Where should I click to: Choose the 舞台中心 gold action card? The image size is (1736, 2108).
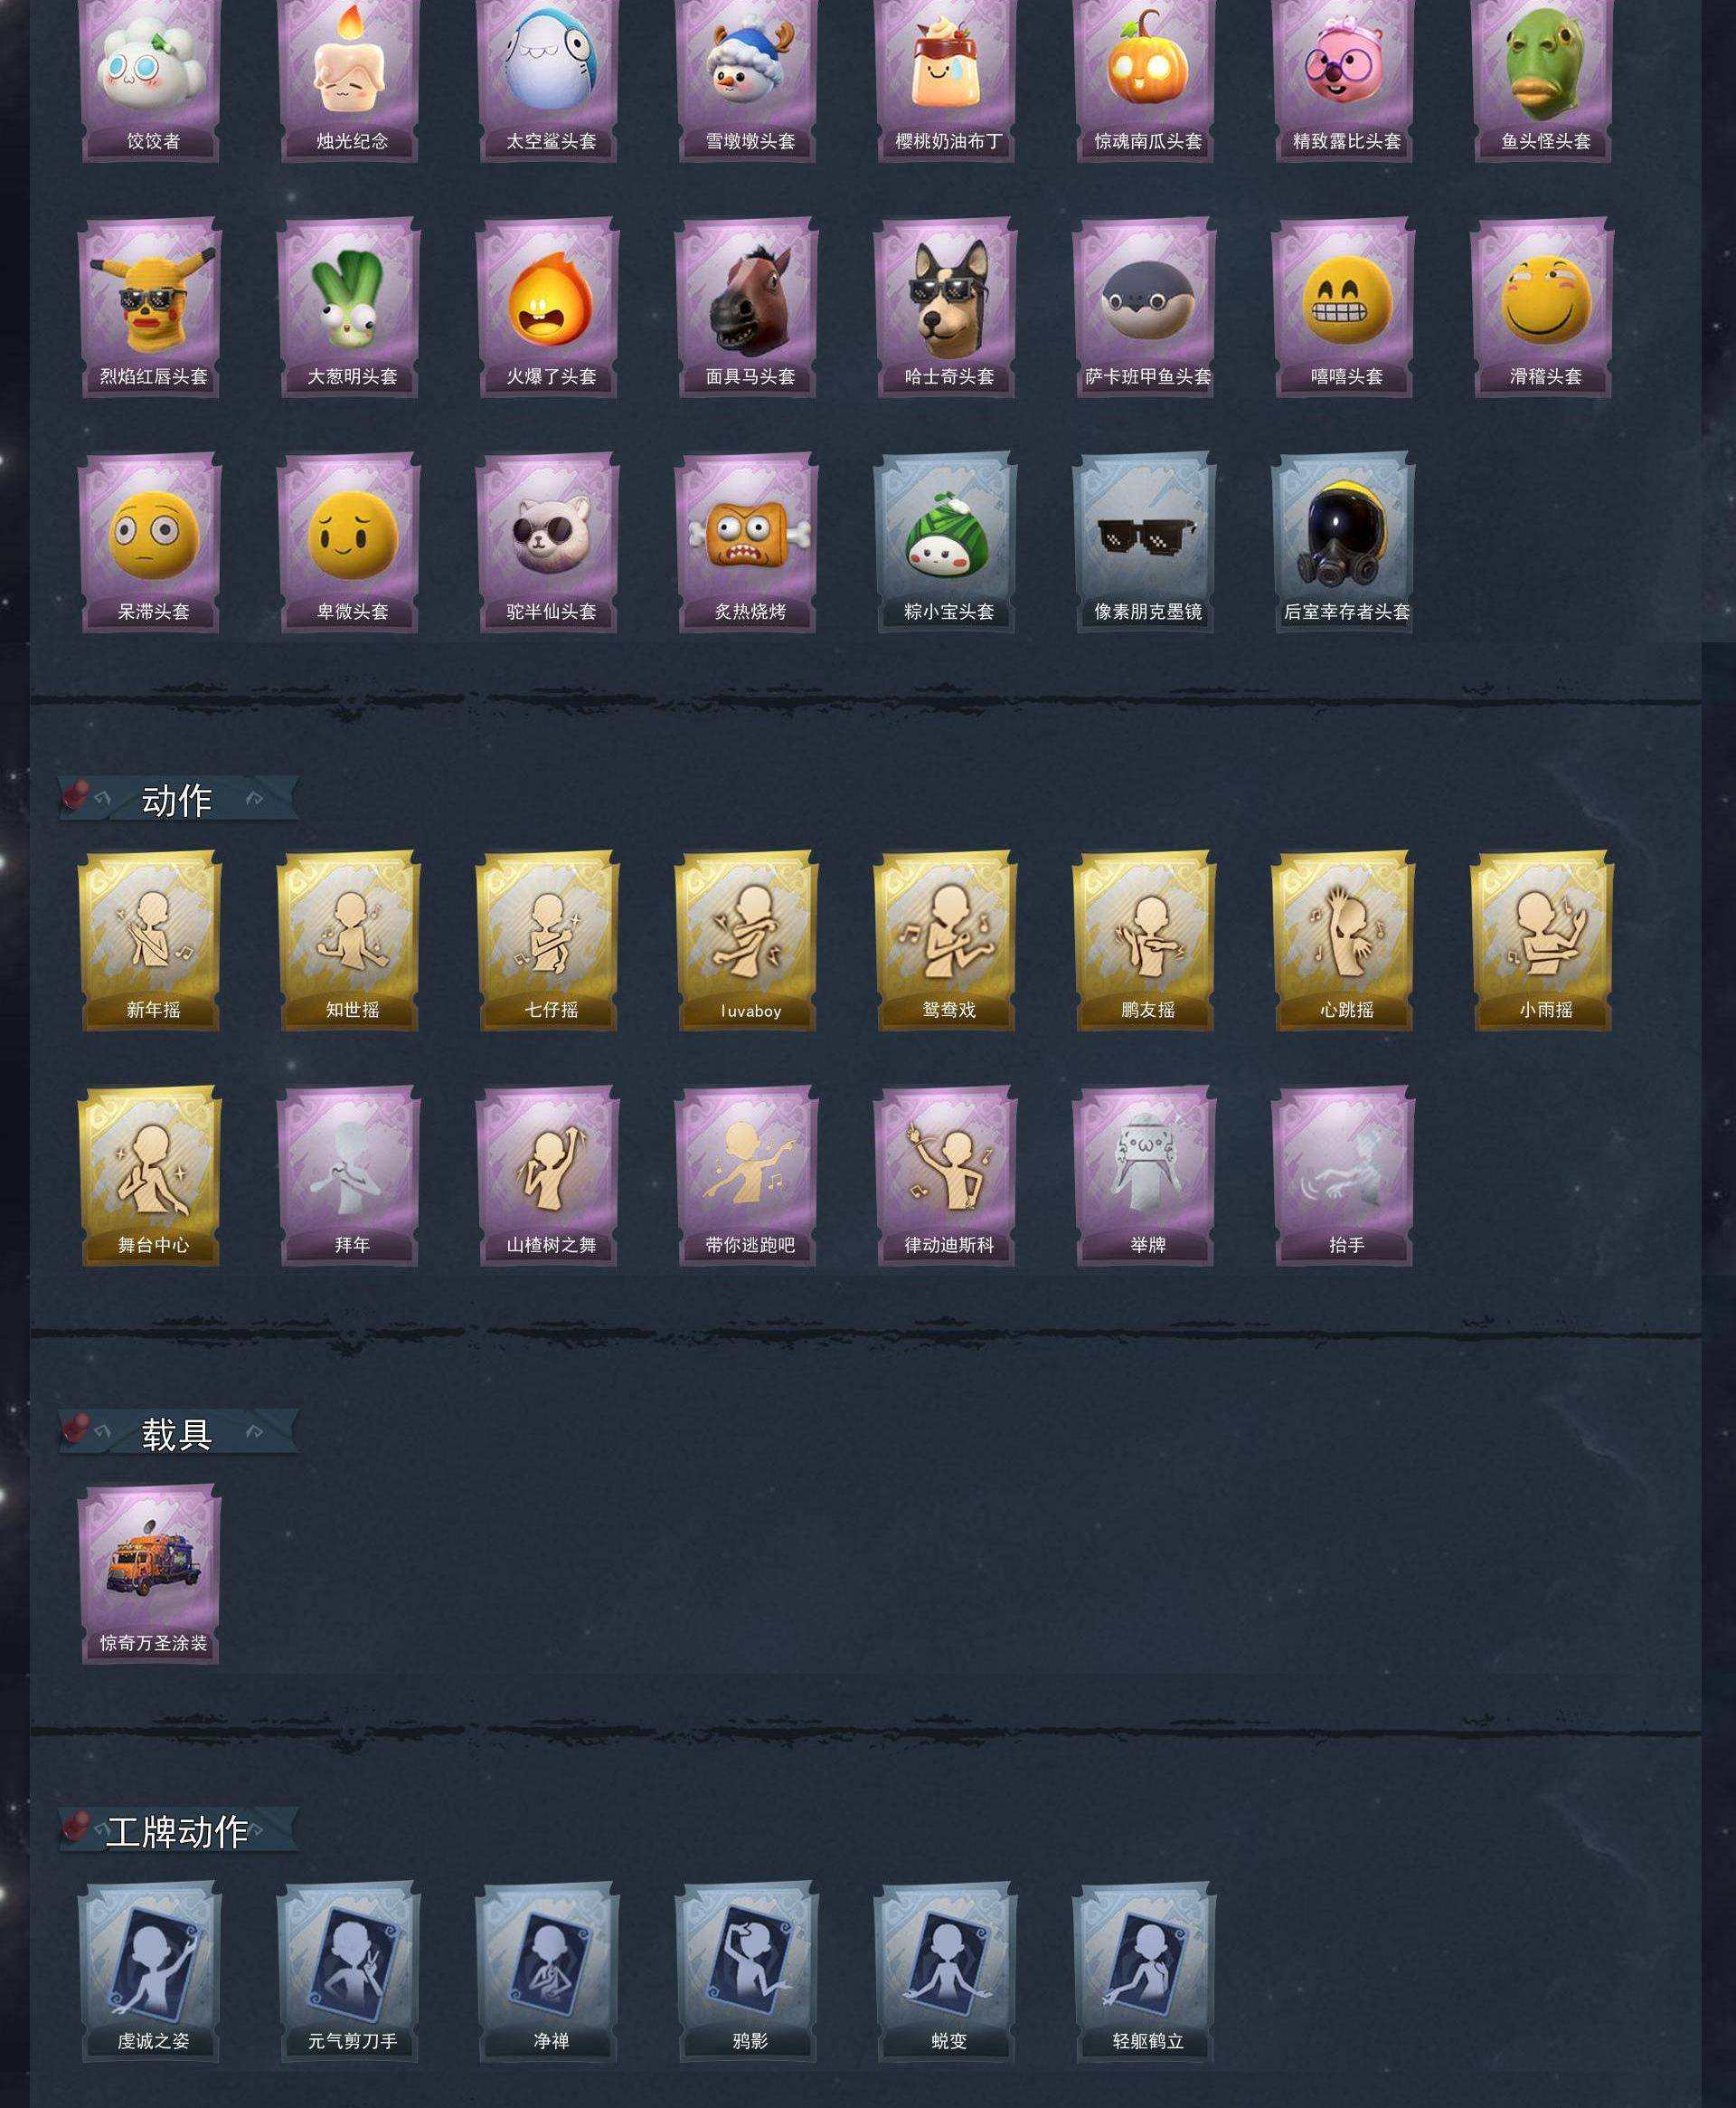pyautogui.click(x=150, y=1175)
